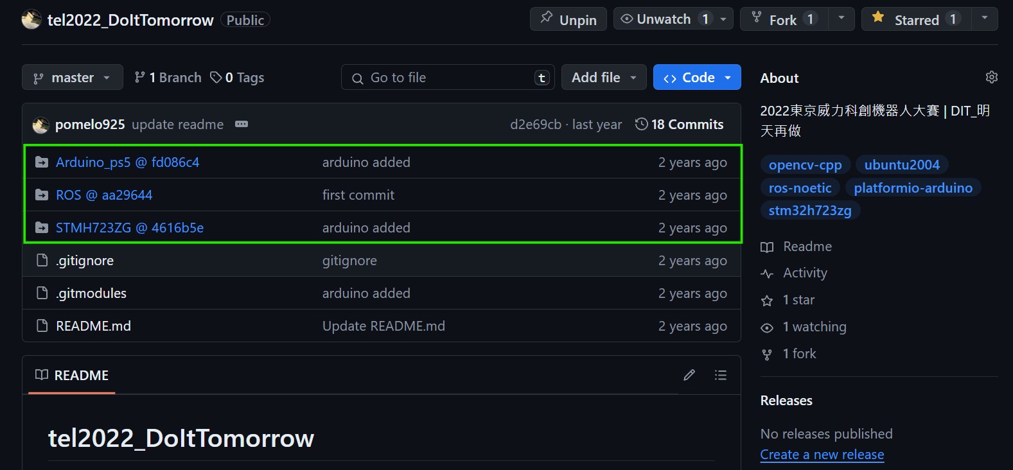
Task: Open the README outline list icon
Action: [721, 375]
